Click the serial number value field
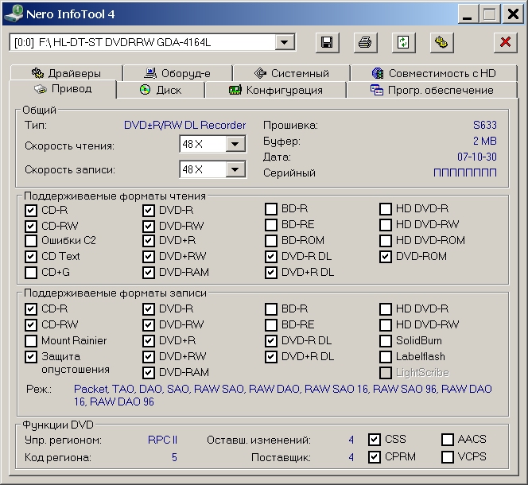Screen dimensions: 528x485 coord(465,173)
